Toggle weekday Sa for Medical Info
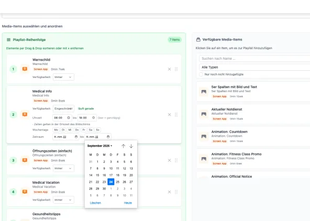The image size is (310, 221). click(x=91, y=130)
